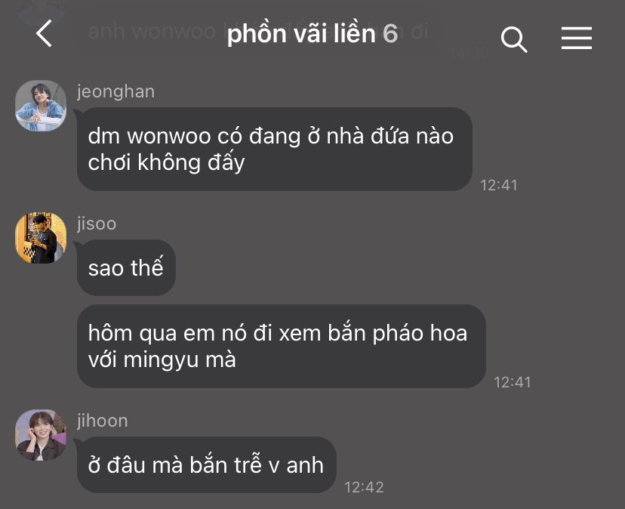Tap jeonghan's profile avatar
Screen dimensions: 625x509
click(41, 106)
